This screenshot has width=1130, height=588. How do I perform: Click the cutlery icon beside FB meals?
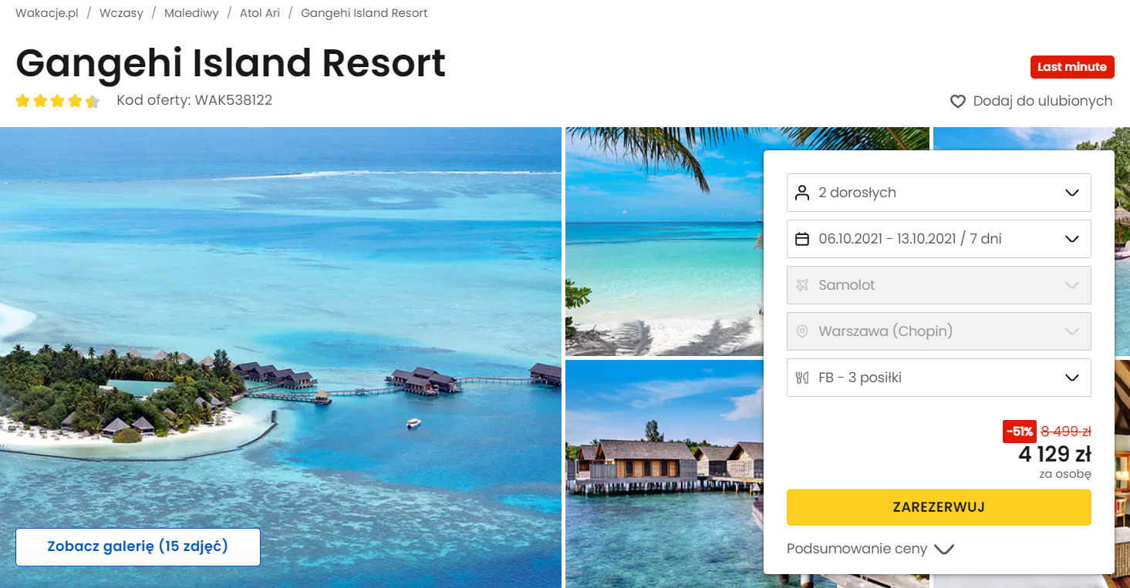pos(802,378)
